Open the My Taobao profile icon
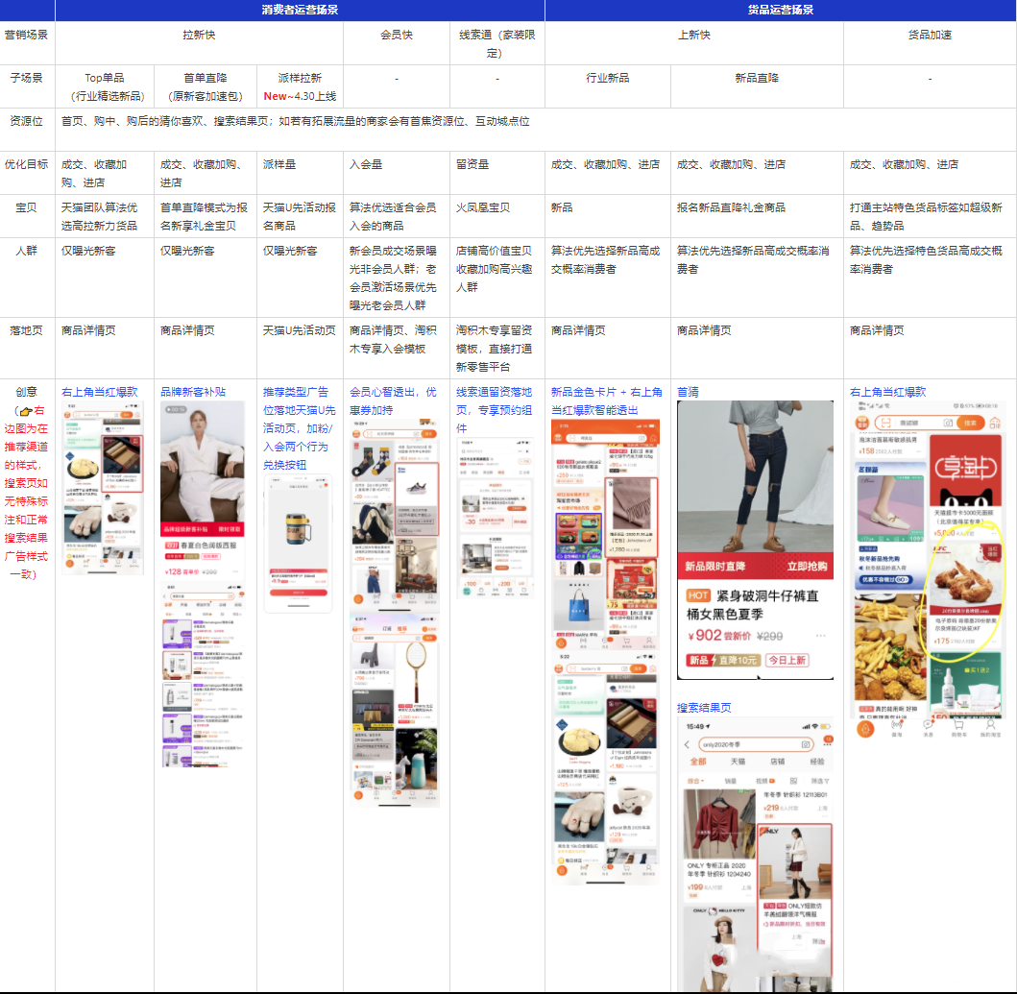 990,726
